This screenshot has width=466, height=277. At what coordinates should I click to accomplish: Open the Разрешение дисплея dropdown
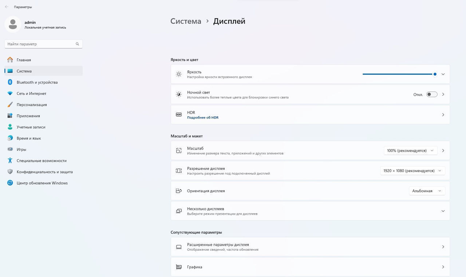tap(412, 171)
